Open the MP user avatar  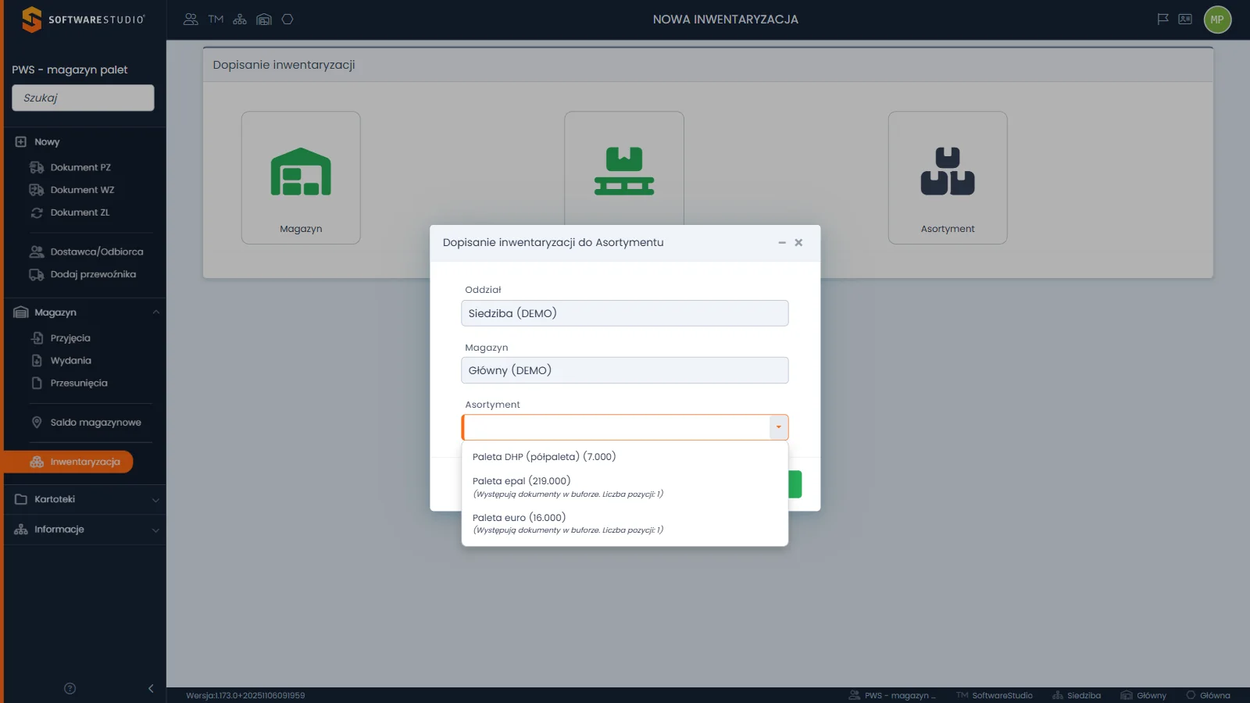pyautogui.click(x=1217, y=20)
